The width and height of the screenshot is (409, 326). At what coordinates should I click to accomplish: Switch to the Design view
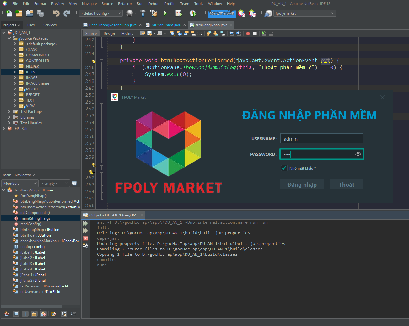(x=109, y=33)
